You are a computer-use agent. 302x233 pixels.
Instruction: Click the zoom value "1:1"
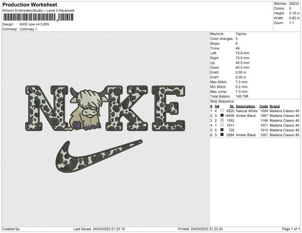(291, 23)
